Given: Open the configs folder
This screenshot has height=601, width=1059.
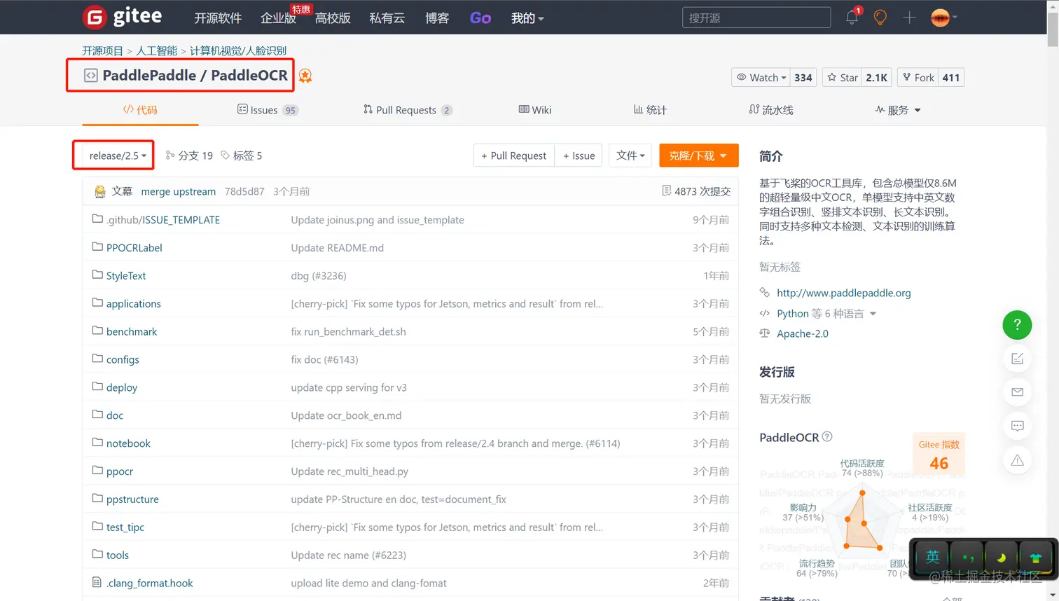Looking at the screenshot, I should point(123,359).
